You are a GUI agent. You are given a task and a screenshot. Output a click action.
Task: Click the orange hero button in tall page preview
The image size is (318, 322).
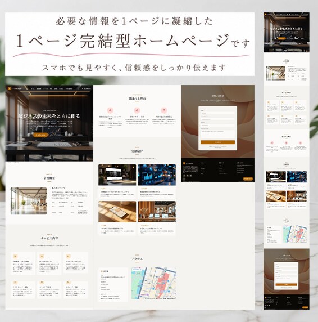(x=281, y=38)
